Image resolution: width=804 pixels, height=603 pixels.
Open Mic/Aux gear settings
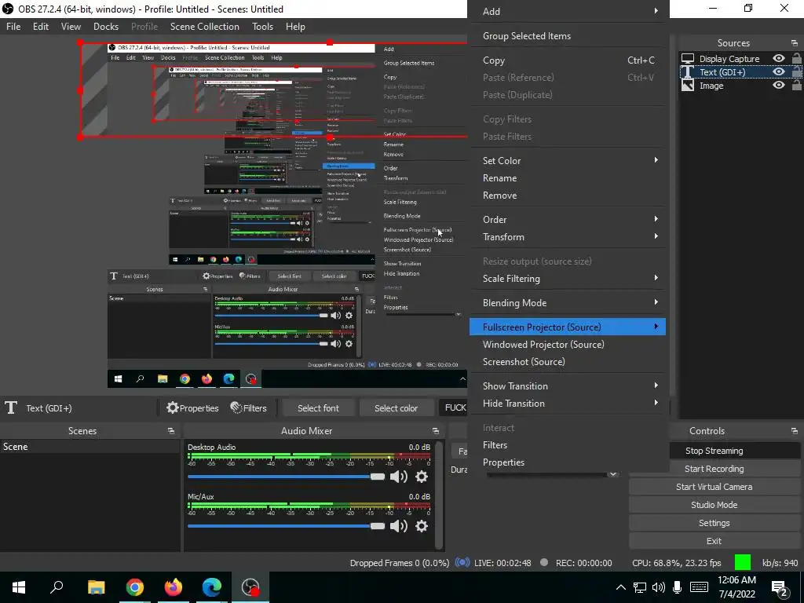point(422,525)
